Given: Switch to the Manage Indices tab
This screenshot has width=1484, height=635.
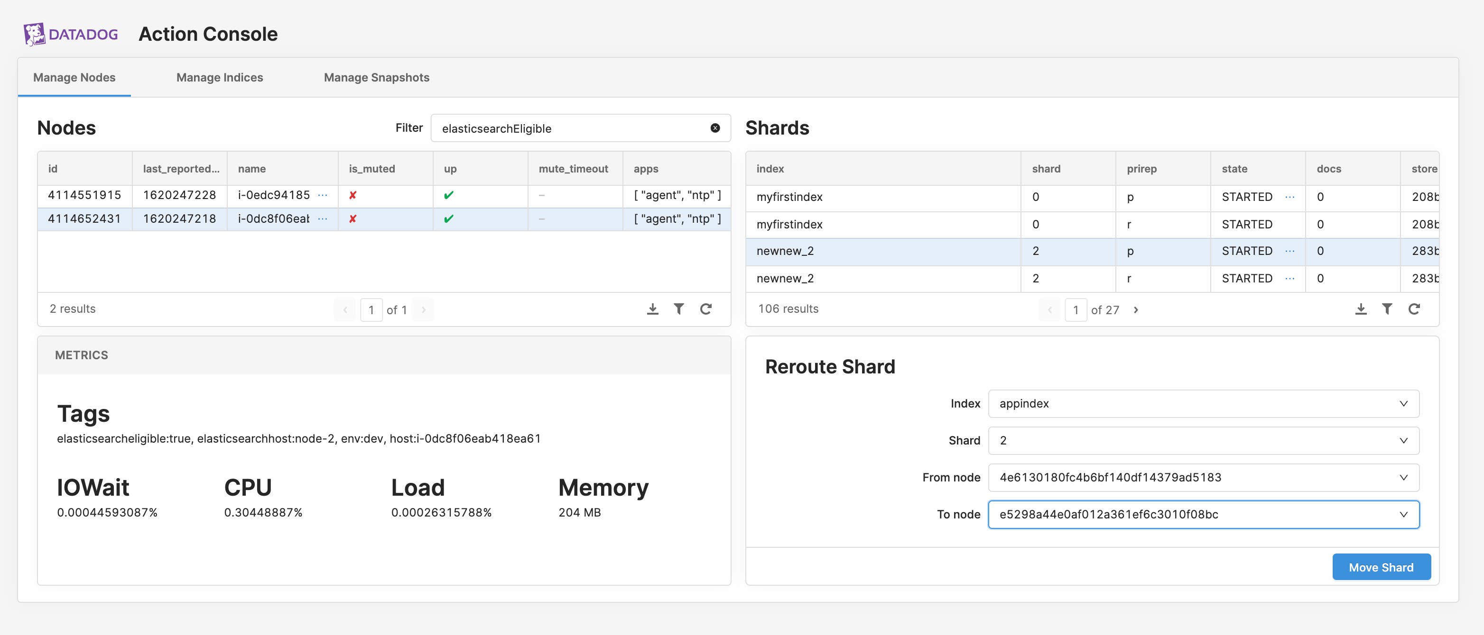Looking at the screenshot, I should 220,77.
